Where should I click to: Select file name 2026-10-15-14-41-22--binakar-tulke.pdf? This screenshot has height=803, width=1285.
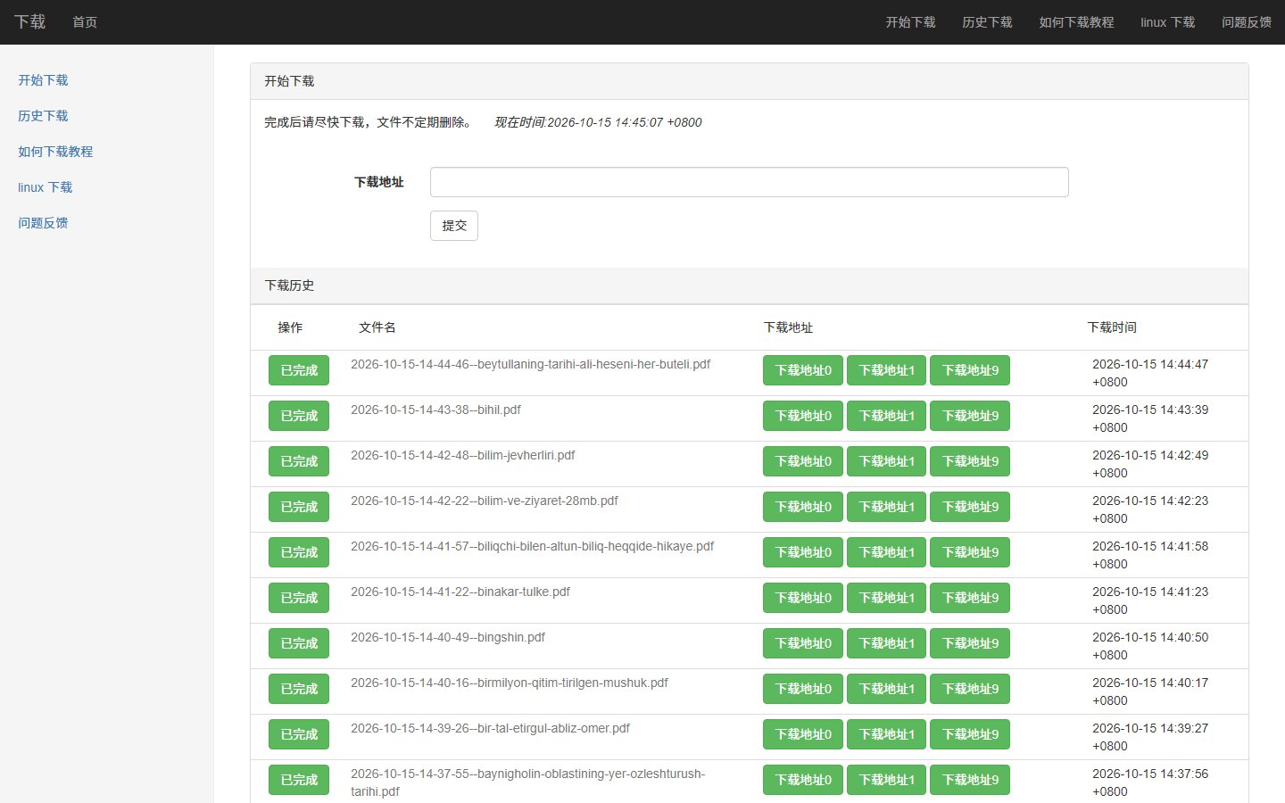(x=460, y=592)
